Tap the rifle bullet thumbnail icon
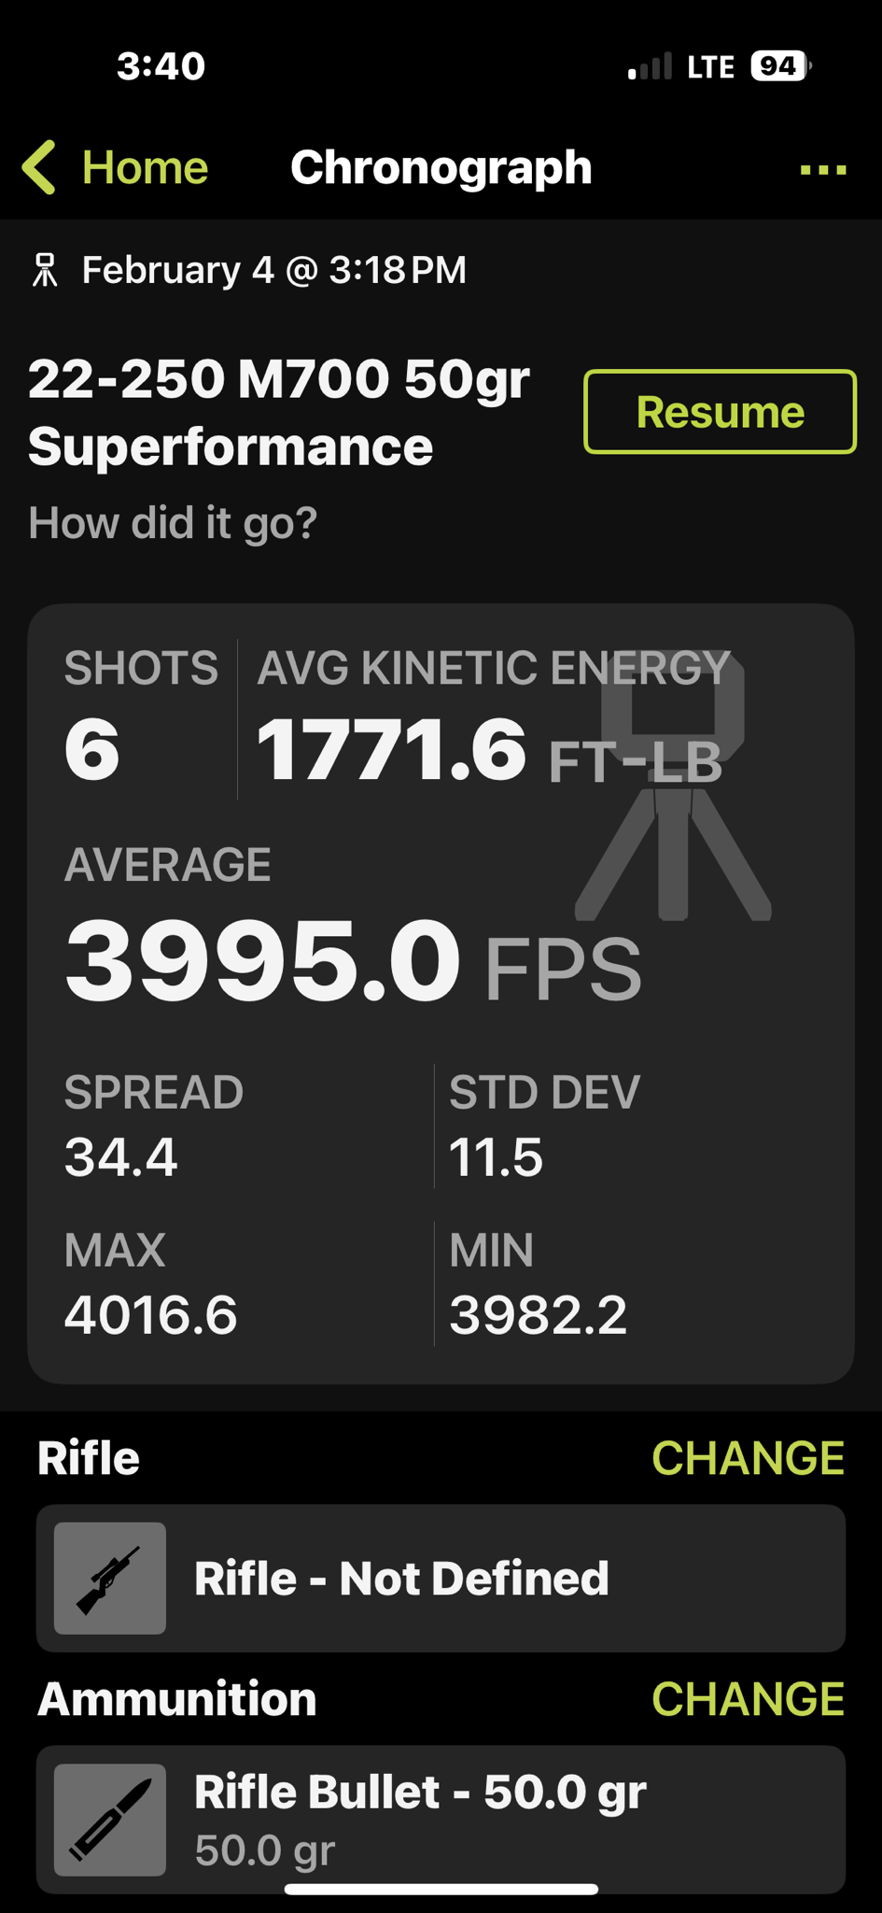Viewport: 882px width, 1913px height. click(x=110, y=1819)
